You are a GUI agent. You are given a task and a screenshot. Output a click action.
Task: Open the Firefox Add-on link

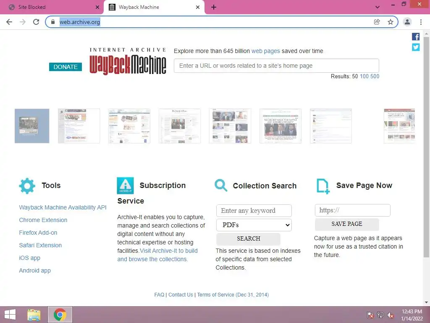38,233
